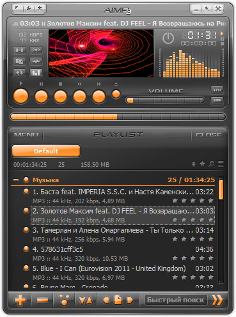236x317 pixels.
Task: Click the auto-shutdown power icon
Action: [x=168, y=38]
